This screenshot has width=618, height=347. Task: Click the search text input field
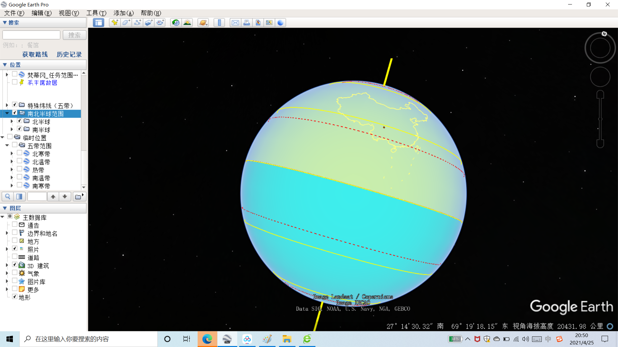point(32,35)
